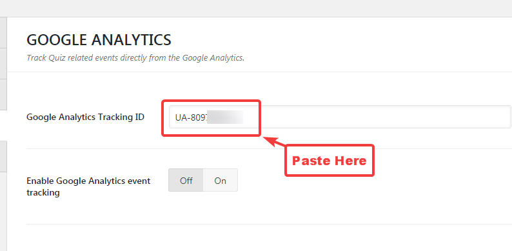
Task: Switch event tracking On
Action: [x=221, y=181]
